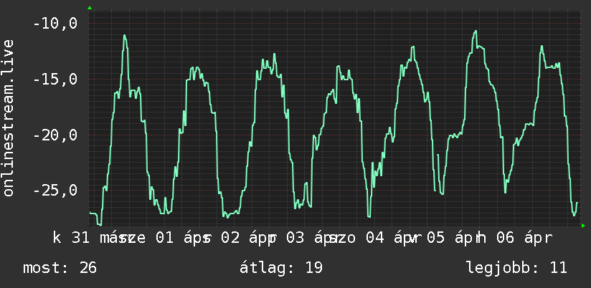This screenshot has height=288, width=591.
Task: Select the 'legjobb: 11' best value
Action: click(516, 268)
